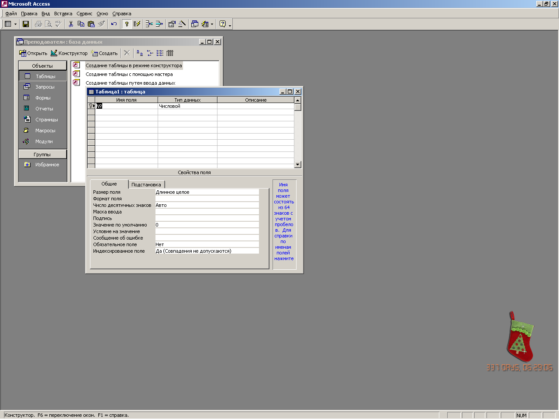
Task: Open the New Object dropdown arrow
Action: (212, 24)
